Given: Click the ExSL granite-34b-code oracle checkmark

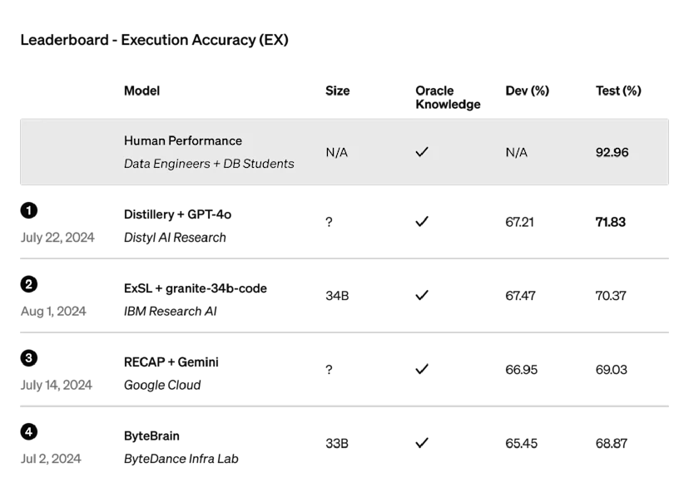Looking at the screenshot, I should (422, 296).
